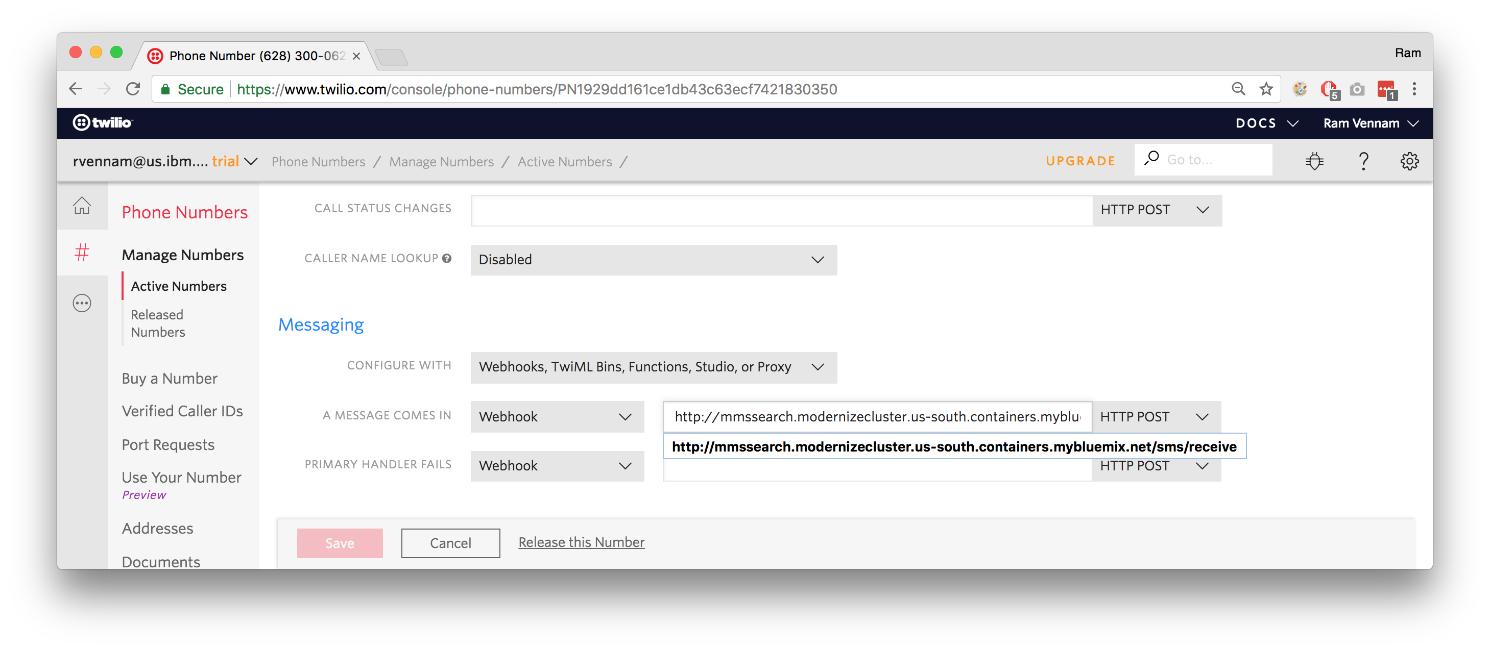The height and width of the screenshot is (651, 1490).
Task: Open the Configure With messaging dropdown
Action: coord(653,367)
